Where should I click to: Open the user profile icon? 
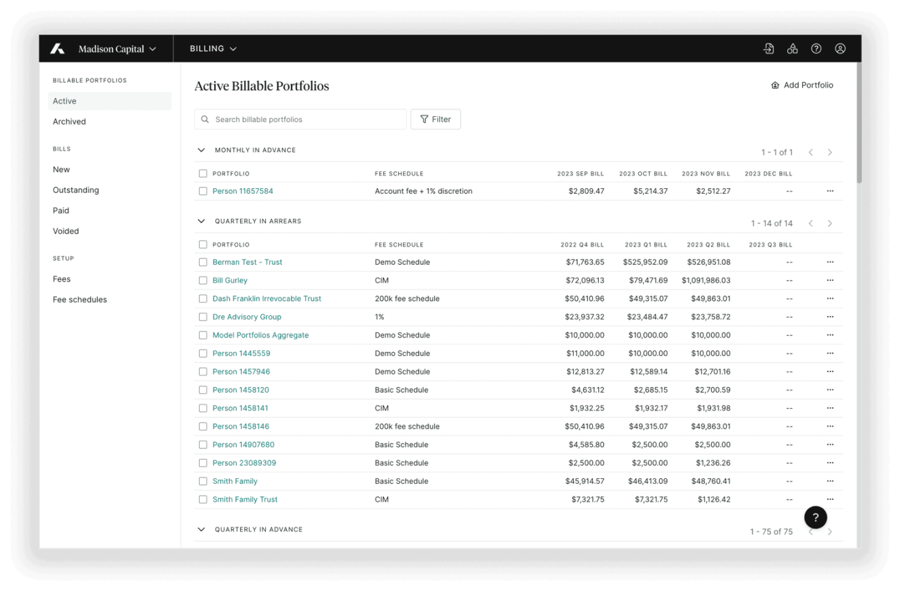point(840,49)
